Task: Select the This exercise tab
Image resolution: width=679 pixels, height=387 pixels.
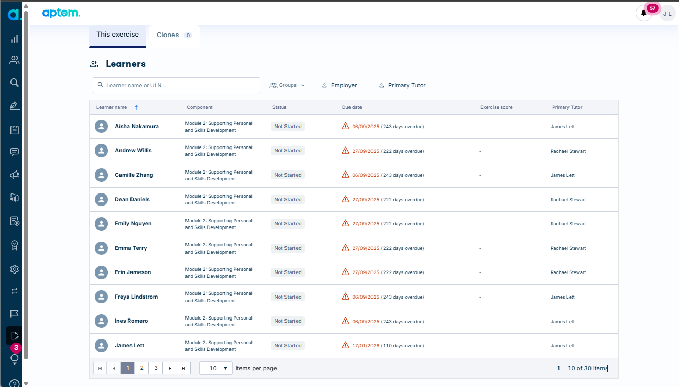Action: click(117, 35)
